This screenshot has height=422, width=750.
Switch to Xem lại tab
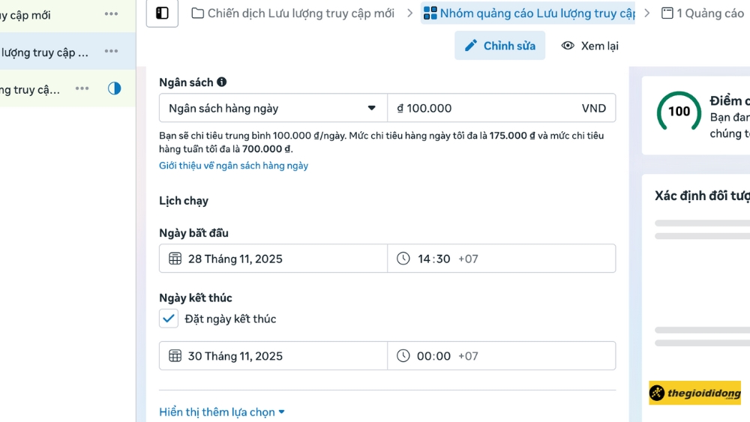point(589,46)
